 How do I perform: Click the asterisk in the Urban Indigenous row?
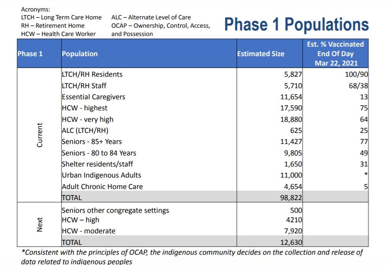coord(365,174)
